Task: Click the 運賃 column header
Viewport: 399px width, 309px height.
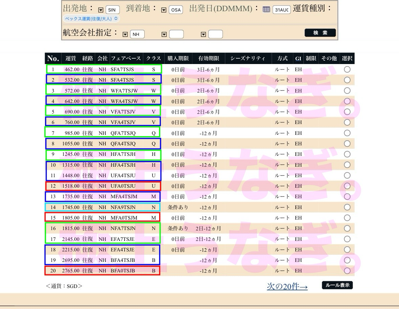Action: pyautogui.click(x=70, y=59)
